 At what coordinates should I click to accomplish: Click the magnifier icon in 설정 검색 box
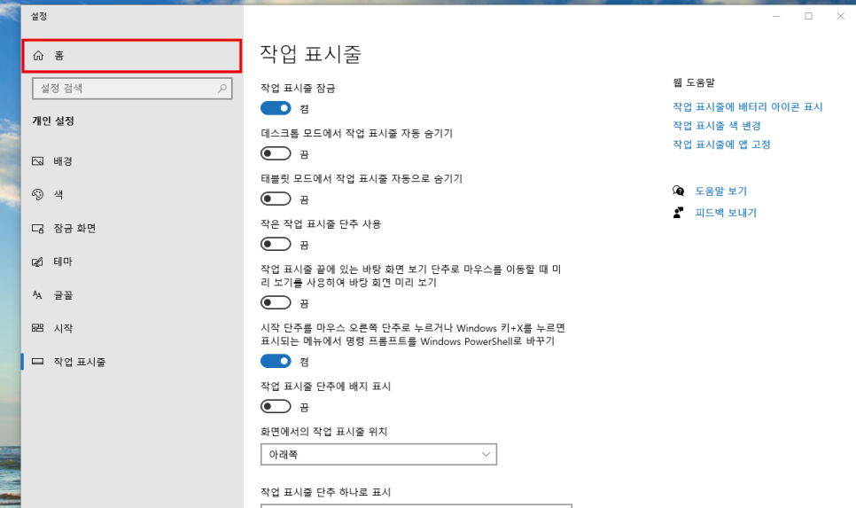coord(222,88)
